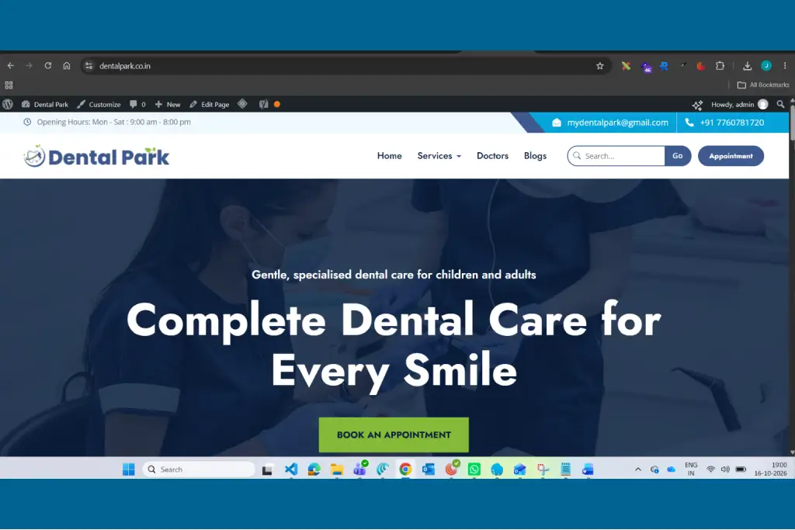795x530 pixels.
Task: Open the volume speaker tray icon
Action: pyautogui.click(x=725, y=469)
